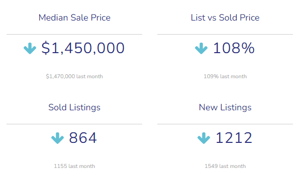Select the List vs Sold Price heading
Viewport: 300px width, 184px height.
coord(225,18)
